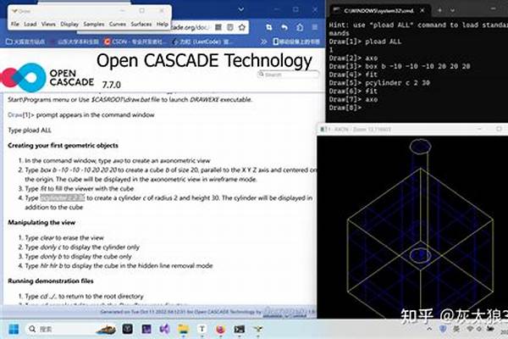Open the File menu in the Draw window
Image resolution: width=508 pixels, height=339 pixels.
pos(15,24)
